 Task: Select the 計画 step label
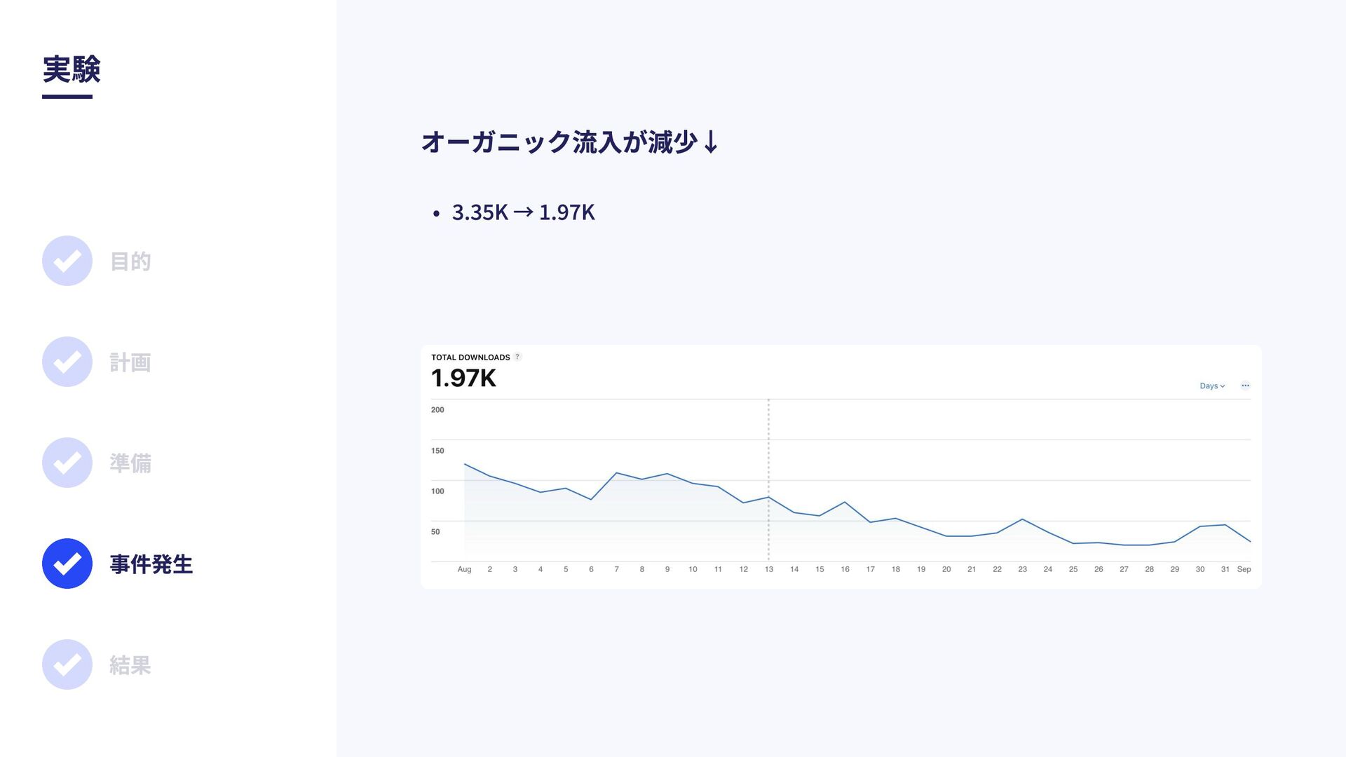pos(130,362)
